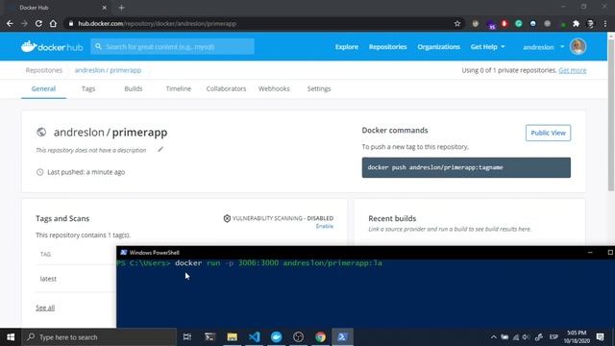Open the Builds tab
The image size is (615, 346).
pos(134,88)
